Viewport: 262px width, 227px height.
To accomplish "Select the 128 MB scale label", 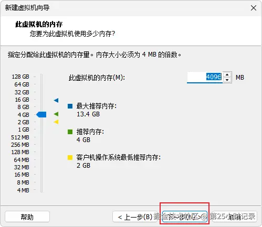I will click(x=20, y=152).
